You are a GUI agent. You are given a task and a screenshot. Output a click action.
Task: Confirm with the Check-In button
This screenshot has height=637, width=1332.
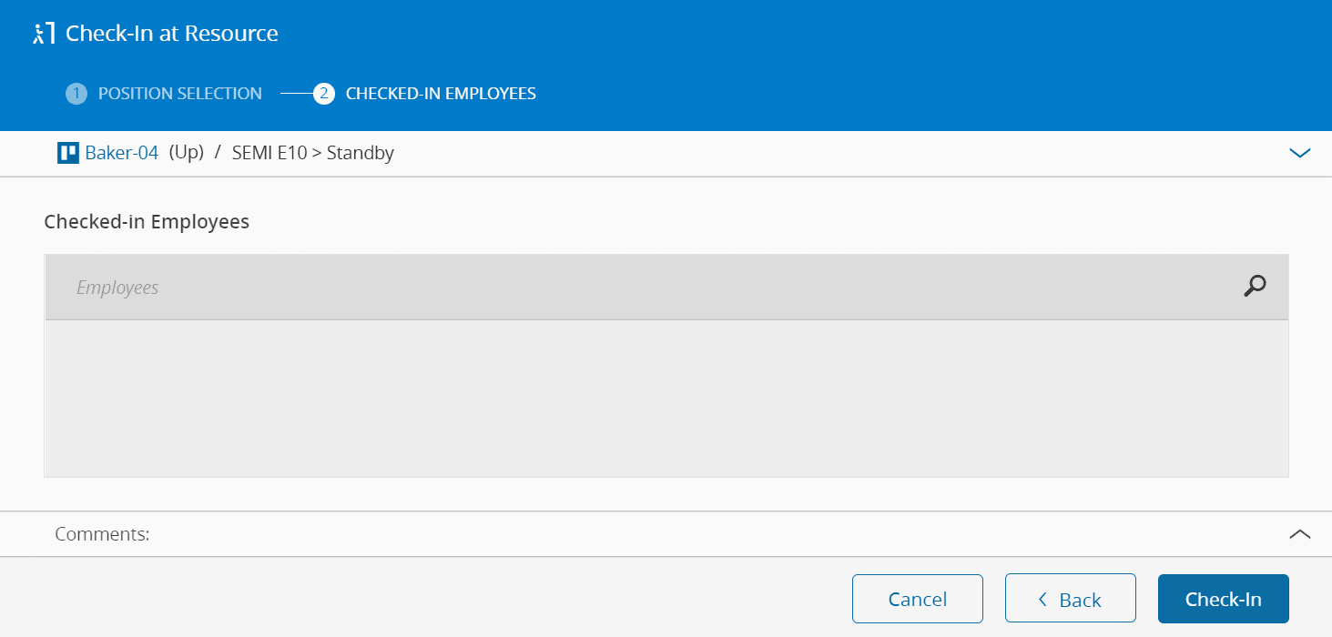1223,599
